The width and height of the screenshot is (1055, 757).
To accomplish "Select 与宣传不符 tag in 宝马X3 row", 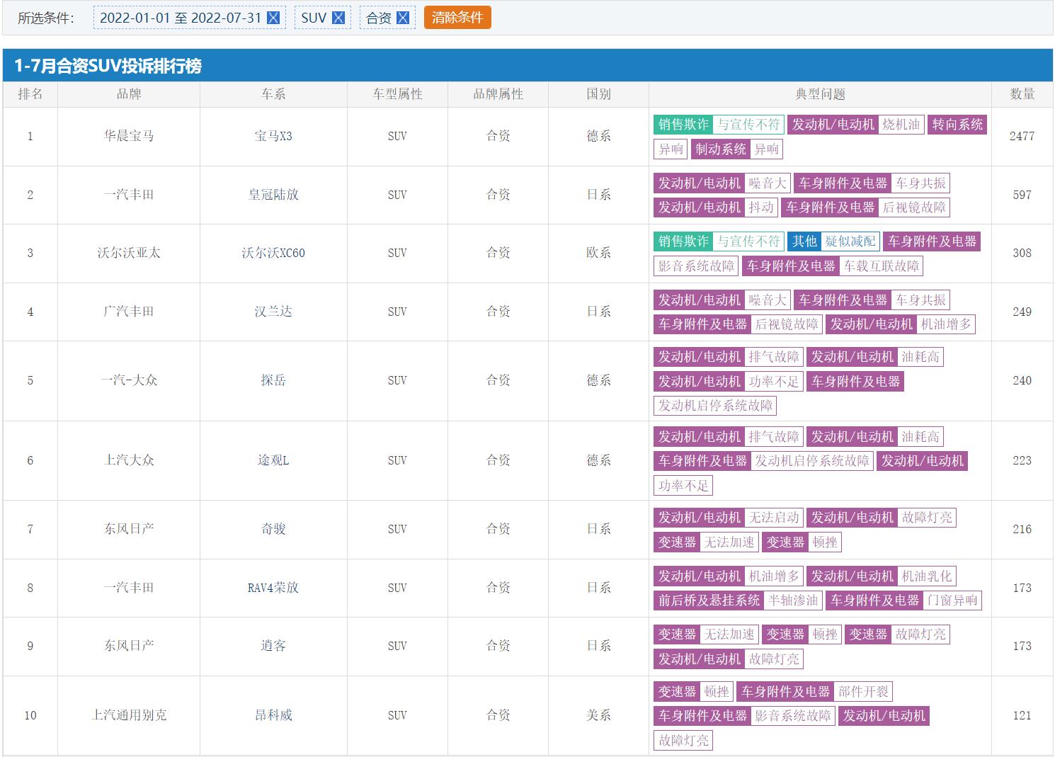I will click(748, 125).
